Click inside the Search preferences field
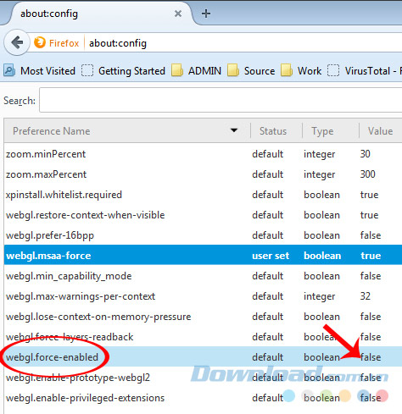 (221, 100)
